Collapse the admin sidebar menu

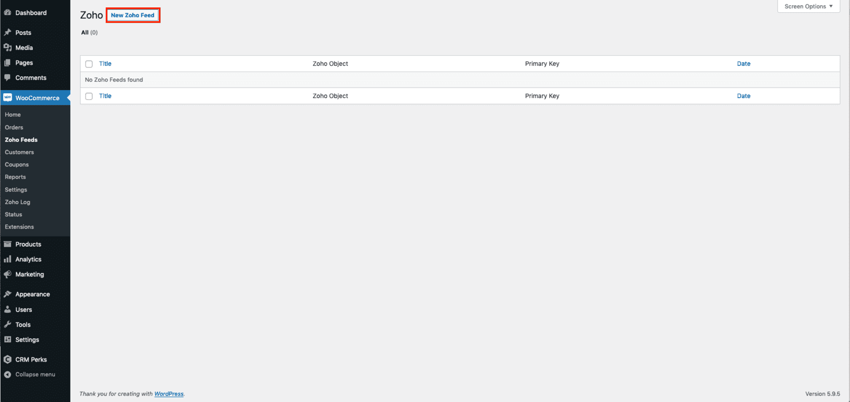tap(35, 374)
